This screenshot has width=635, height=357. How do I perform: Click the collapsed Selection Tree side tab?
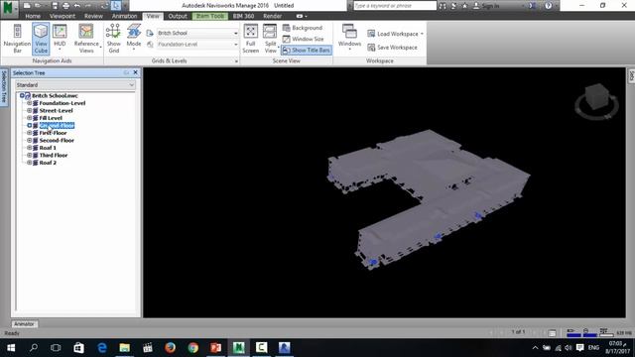4,87
